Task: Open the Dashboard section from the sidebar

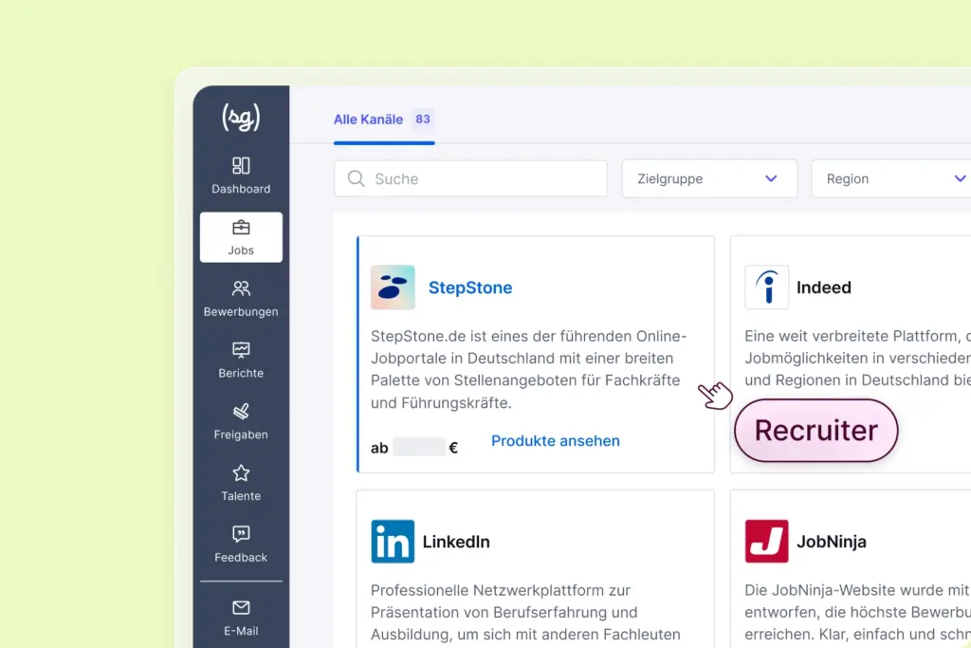Action: pos(240,176)
